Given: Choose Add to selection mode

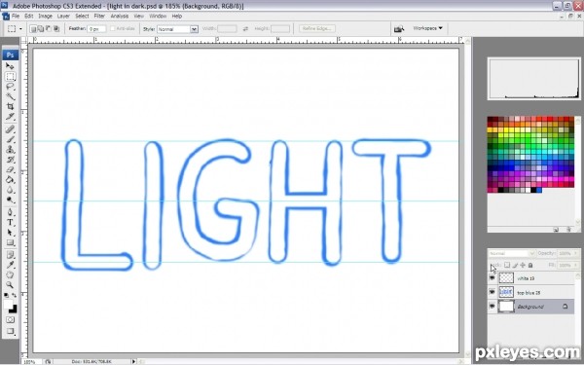Looking at the screenshot, I should coord(41,28).
